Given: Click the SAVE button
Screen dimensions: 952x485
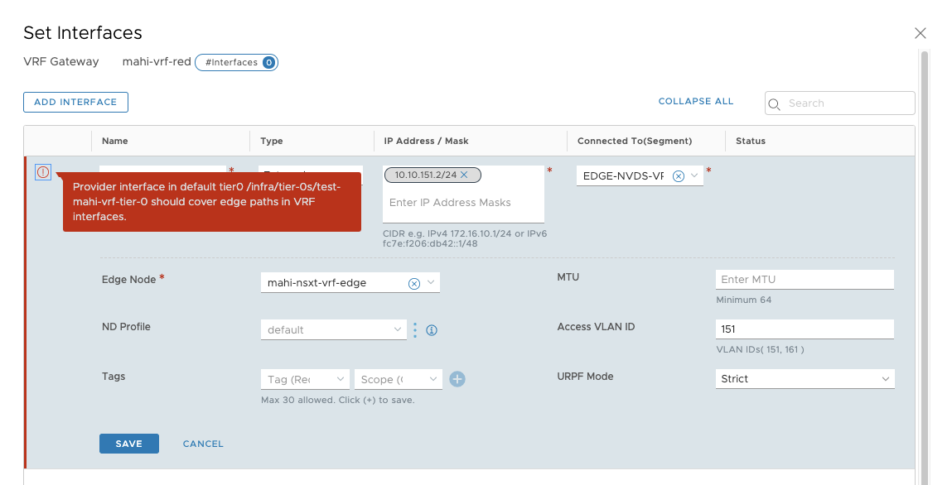Looking at the screenshot, I should (129, 444).
